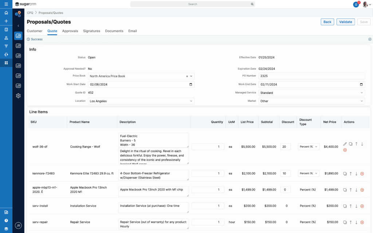Click the Back button

(327, 22)
